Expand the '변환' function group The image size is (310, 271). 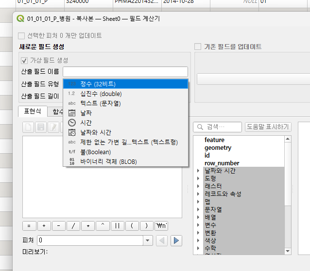pos(198,233)
